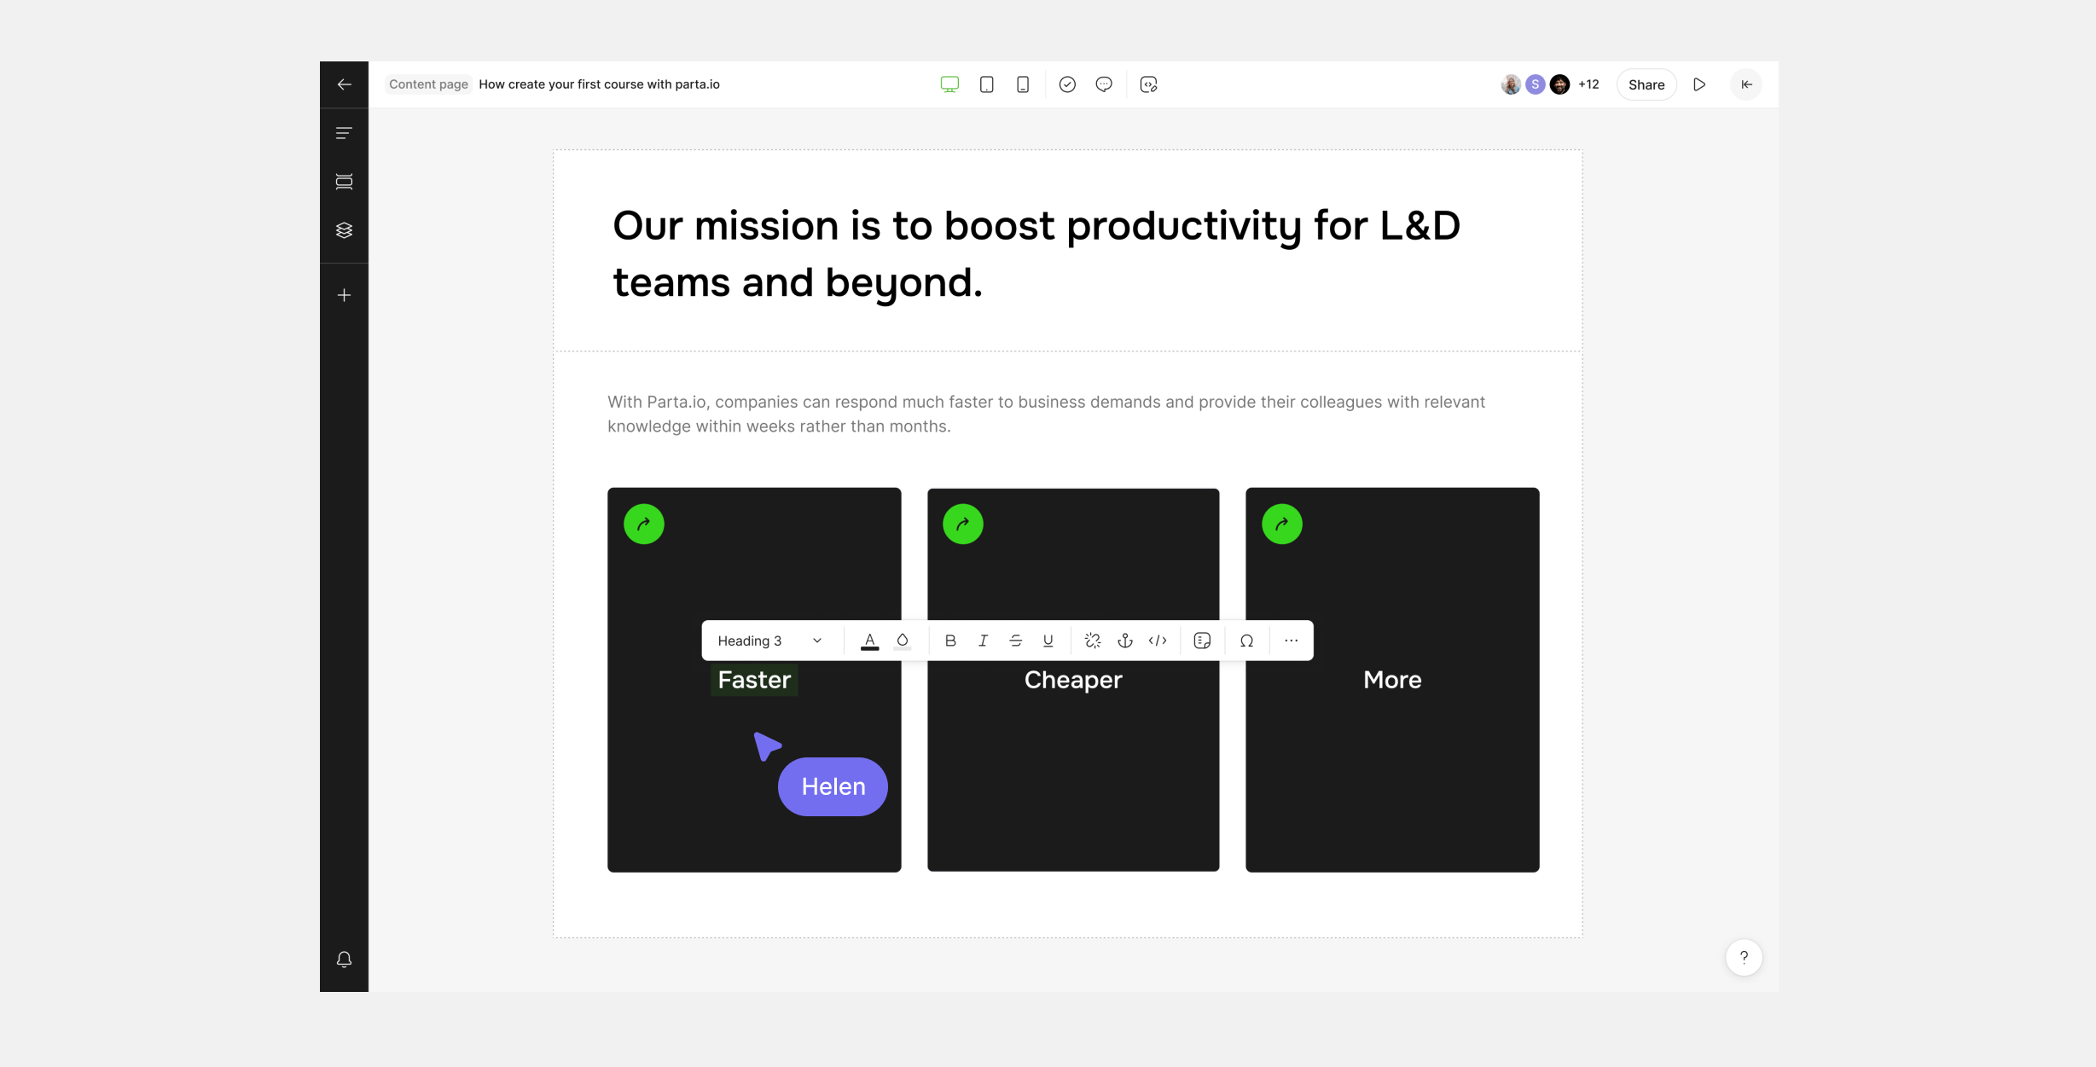
Task: Click the green arrow on Faster card
Action: [644, 524]
